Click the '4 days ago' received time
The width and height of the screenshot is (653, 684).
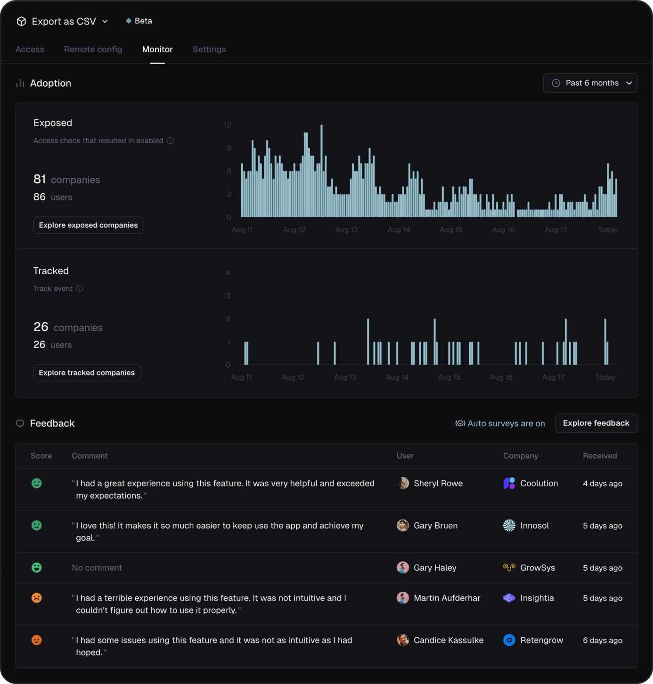[603, 483]
